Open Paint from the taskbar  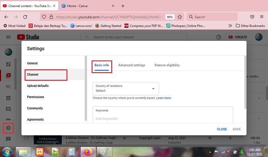click(104, 152)
